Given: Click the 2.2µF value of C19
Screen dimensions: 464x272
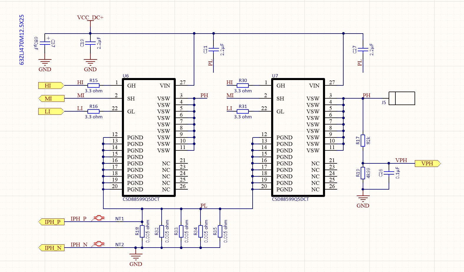Looking at the screenshot, I should [99, 43].
